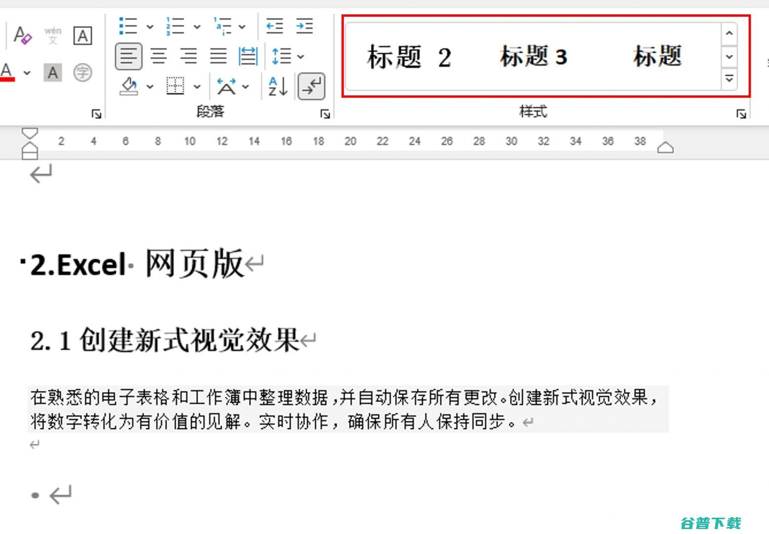Toggle Character Shading
Screen dimensions: 769x534
click(x=53, y=73)
